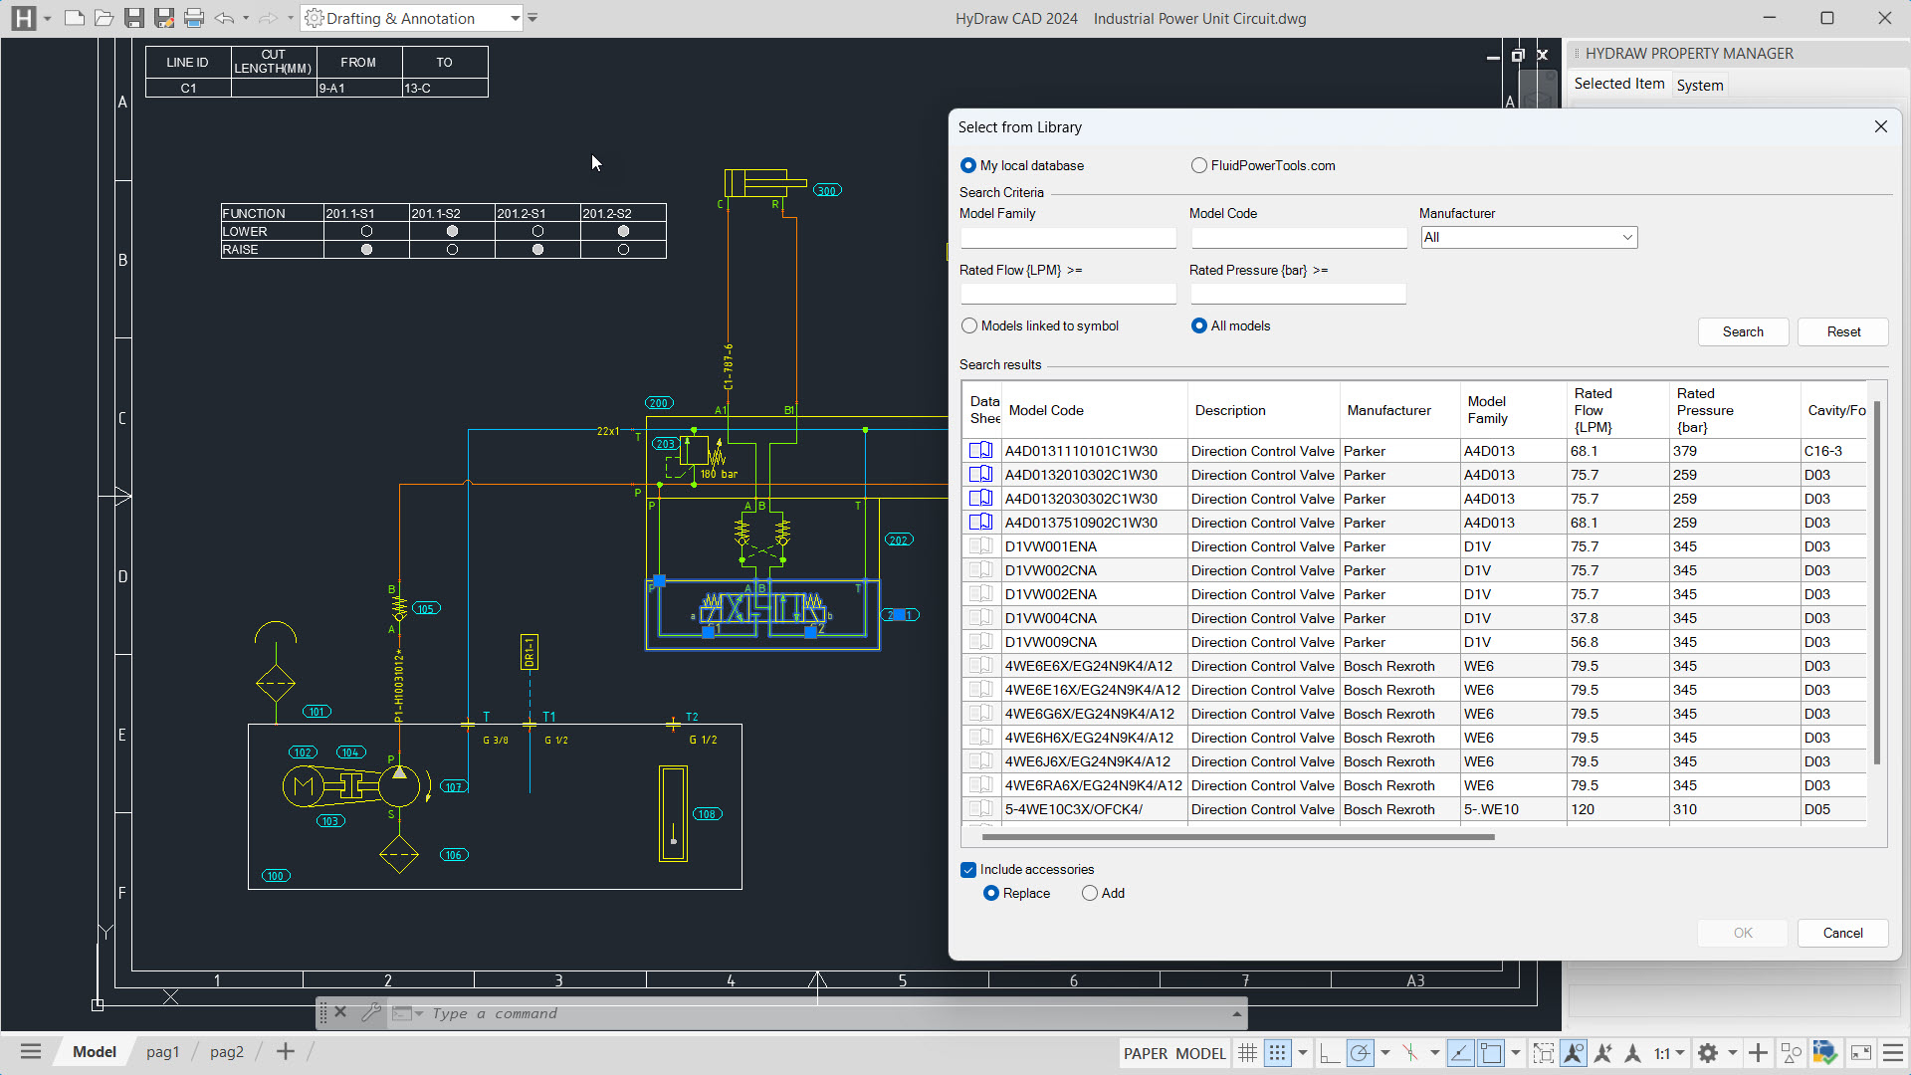The width and height of the screenshot is (1911, 1075).
Task: Expand polar tracking options arrow
Action: point(1384,1053)
